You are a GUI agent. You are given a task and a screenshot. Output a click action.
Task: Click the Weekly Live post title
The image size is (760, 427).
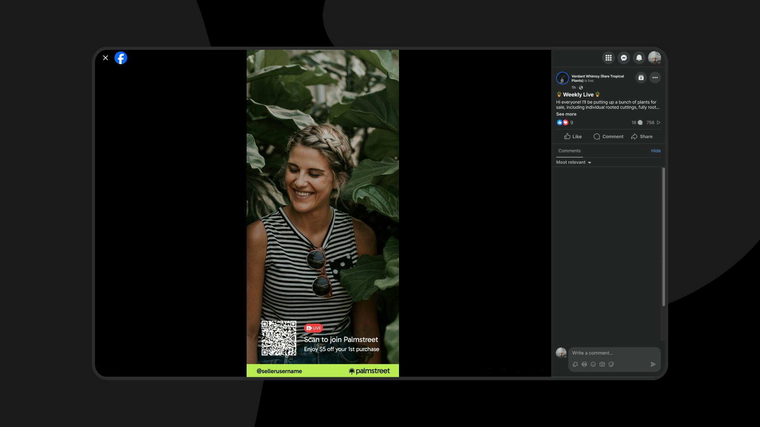coord(578,94)
